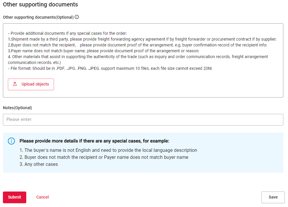Click the info icon beside Other supporting documents(Optional)
288x207 pixels.
pyautogui.click(x=77, y=17)
